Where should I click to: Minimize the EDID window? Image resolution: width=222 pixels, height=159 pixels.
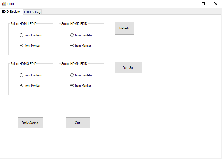[191, 4]
